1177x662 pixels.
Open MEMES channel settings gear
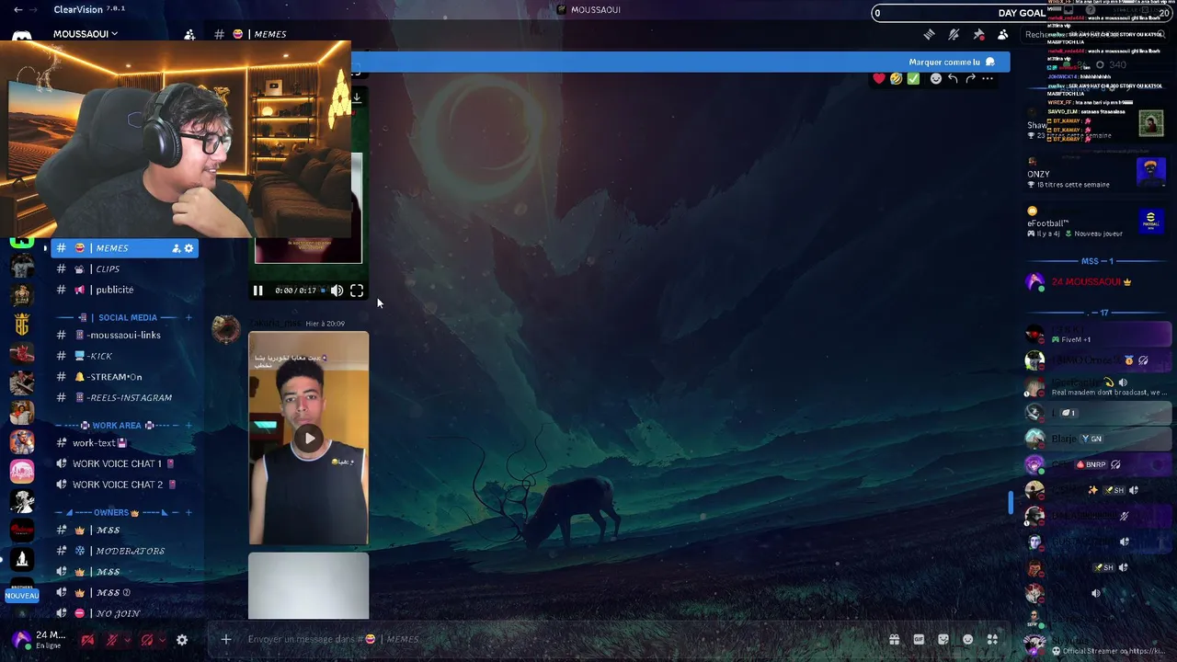coord(189,248)
